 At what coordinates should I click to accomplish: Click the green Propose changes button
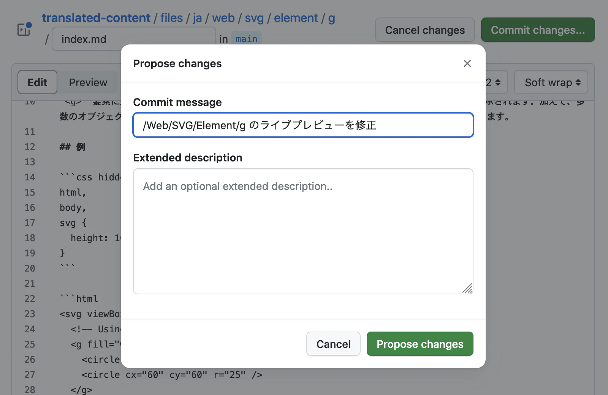[x=420, y=344]
